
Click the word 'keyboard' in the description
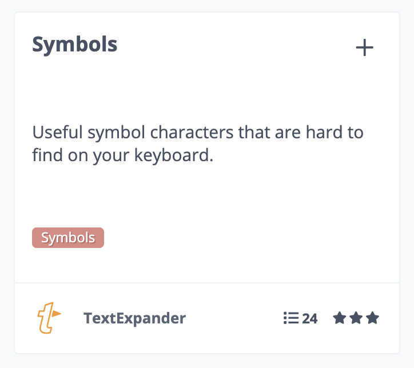coord(172,155)
